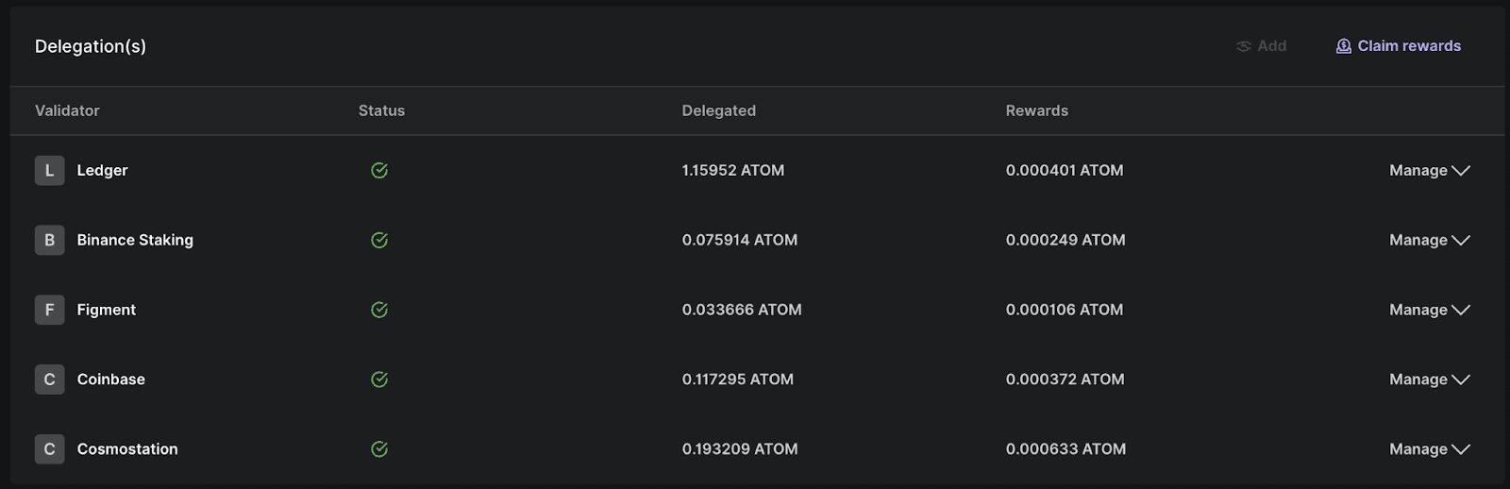This screenshot has height=489, width=1510.
Task: Click the Ledger validator avatar icon
Action: click(x=50, y=171)
